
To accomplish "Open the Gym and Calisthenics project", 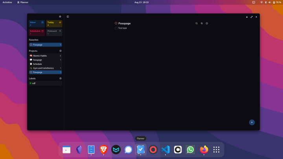I will pos(45,68).
